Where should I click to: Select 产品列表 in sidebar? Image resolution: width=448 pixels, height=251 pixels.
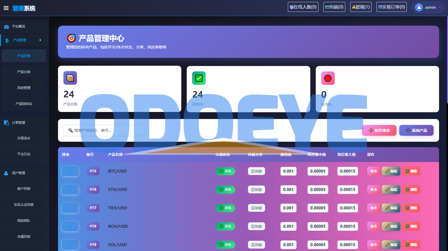coord(24,56)
